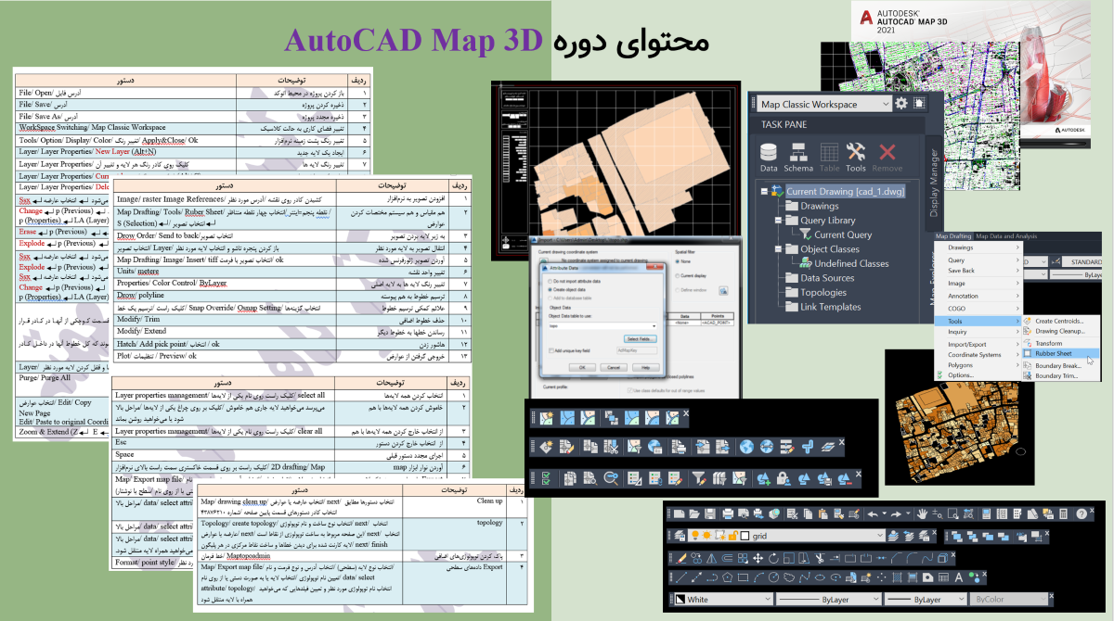Collapse the Query Library tree node

(780, 221)
